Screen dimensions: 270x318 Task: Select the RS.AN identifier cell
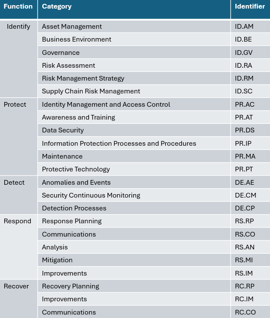point(250,247)
